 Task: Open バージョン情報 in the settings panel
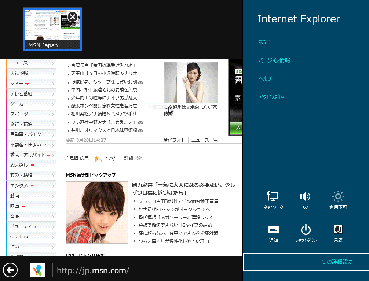274,60
